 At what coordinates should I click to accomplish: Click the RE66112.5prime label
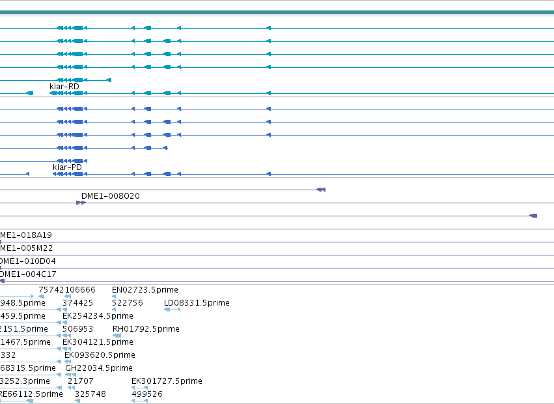[31, 394]
